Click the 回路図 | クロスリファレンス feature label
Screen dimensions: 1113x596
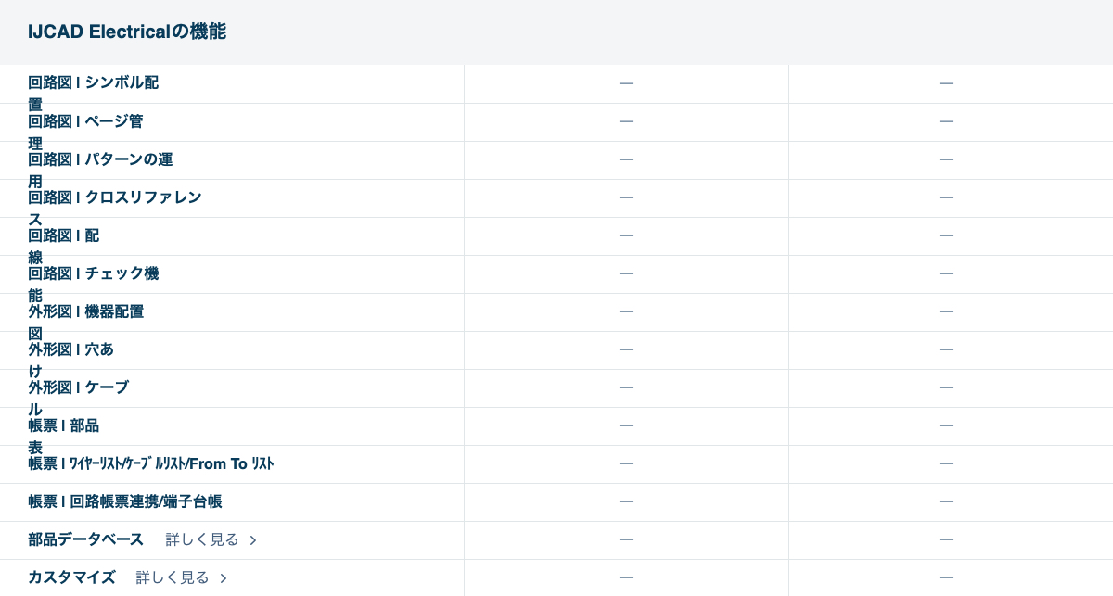115,197
